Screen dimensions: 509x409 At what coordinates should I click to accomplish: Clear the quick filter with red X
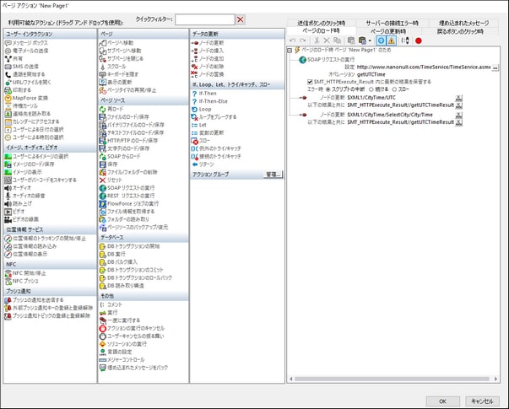pyautogui.click(x=241, y=19)
